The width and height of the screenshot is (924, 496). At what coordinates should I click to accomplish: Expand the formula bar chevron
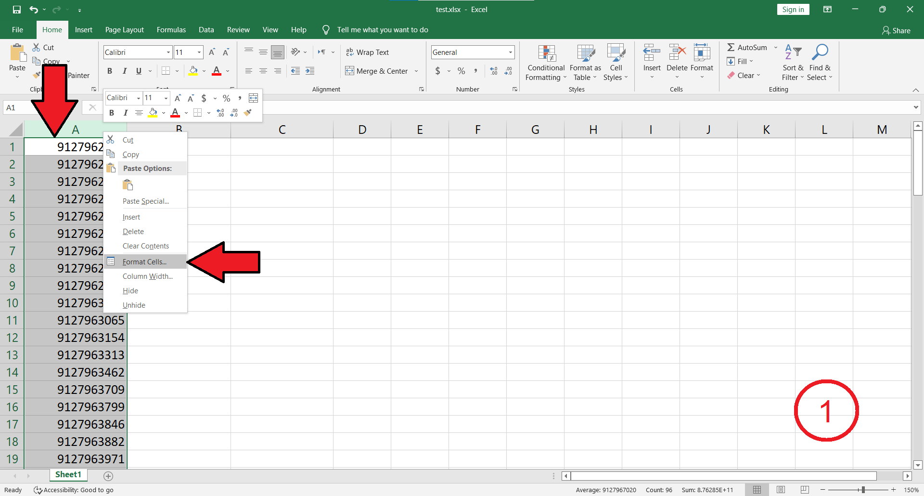(915, 107)
